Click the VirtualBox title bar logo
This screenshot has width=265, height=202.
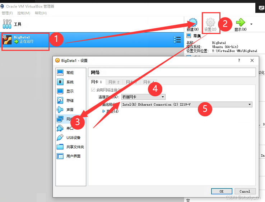pyautogui.click(x=2, y=6)
